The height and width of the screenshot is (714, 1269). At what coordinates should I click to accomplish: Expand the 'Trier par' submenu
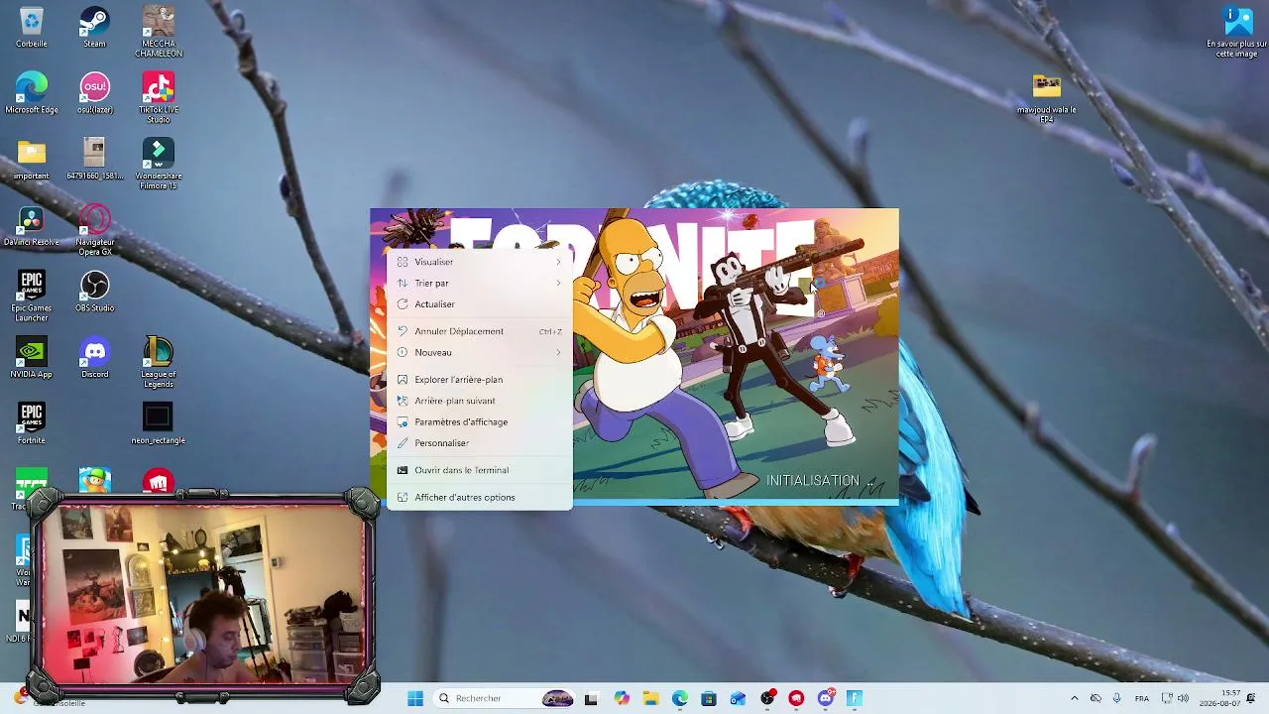click(480, 283)
